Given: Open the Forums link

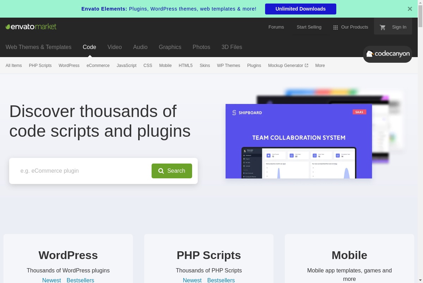Looking at the screenshot, I should click(276, 27).
